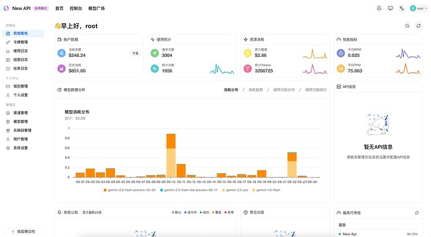This screenshot has width=431, height=237.
Task: Click the New API logo icon
Action: click(6, 8)
